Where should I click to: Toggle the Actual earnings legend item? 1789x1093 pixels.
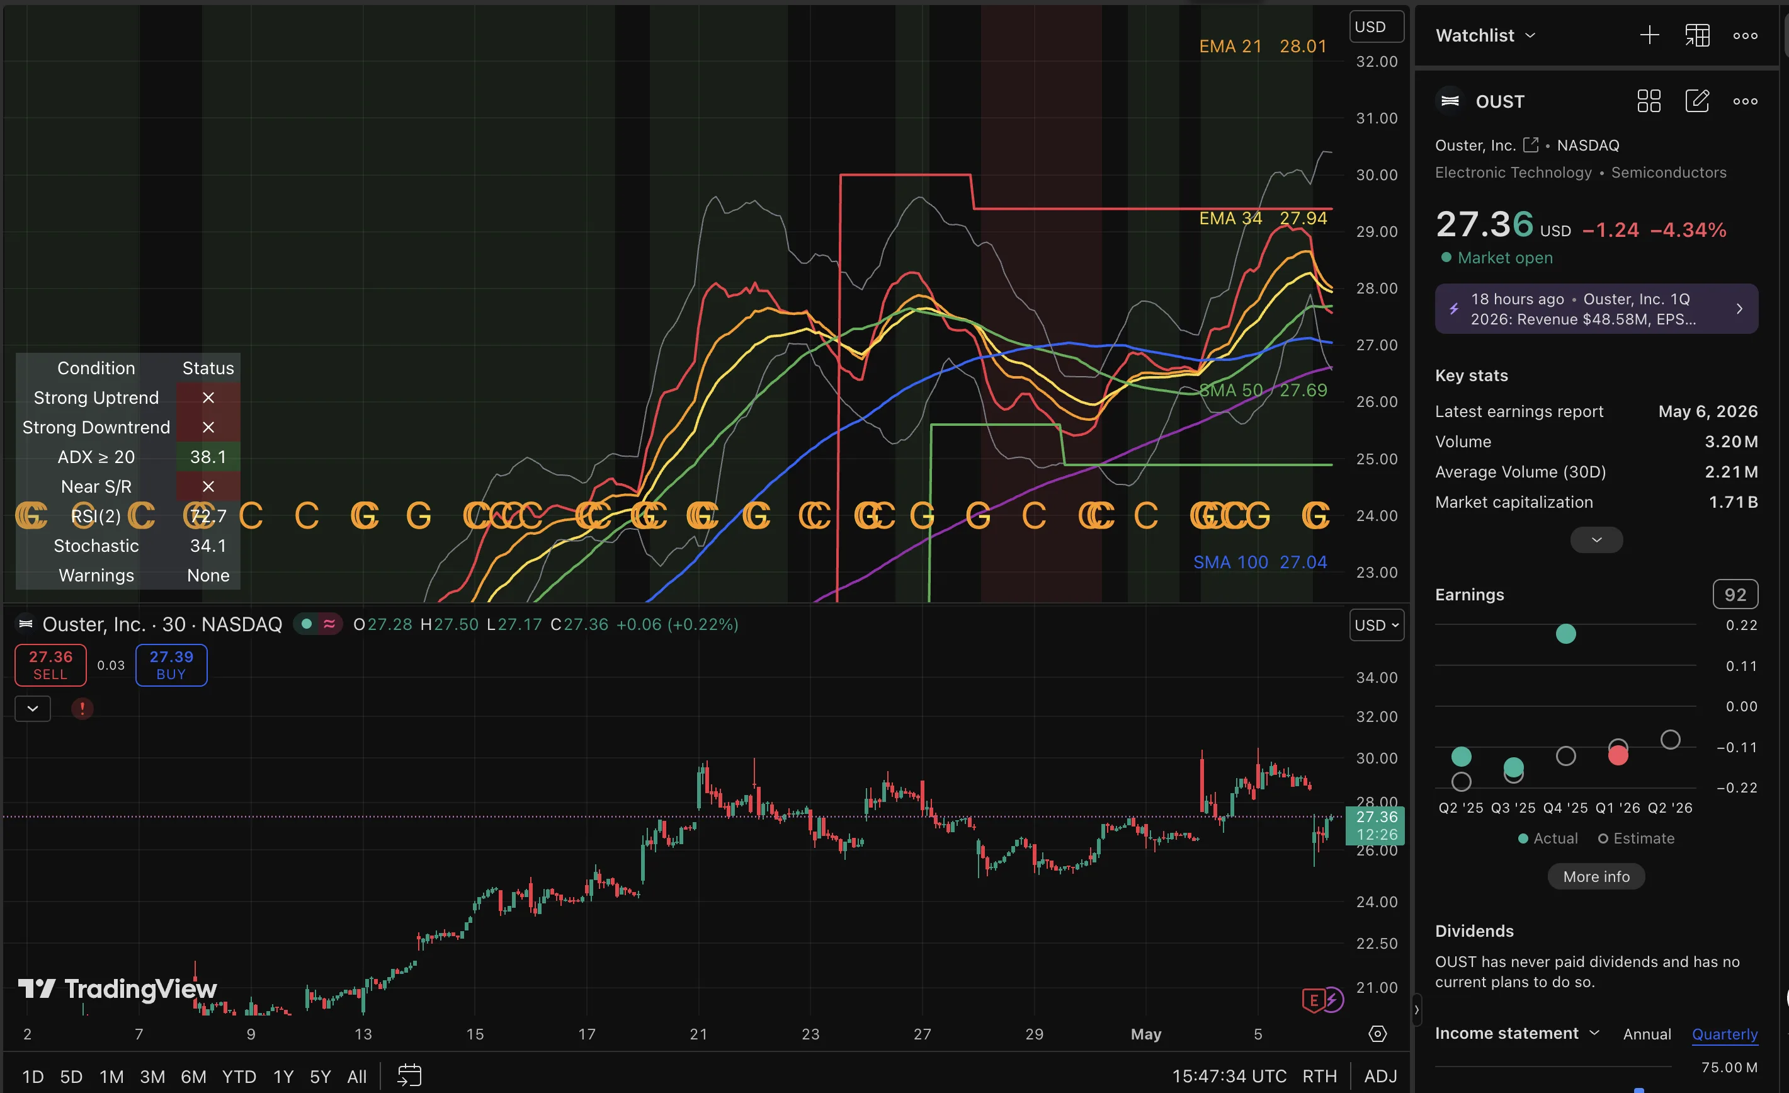click(1547, 838)
